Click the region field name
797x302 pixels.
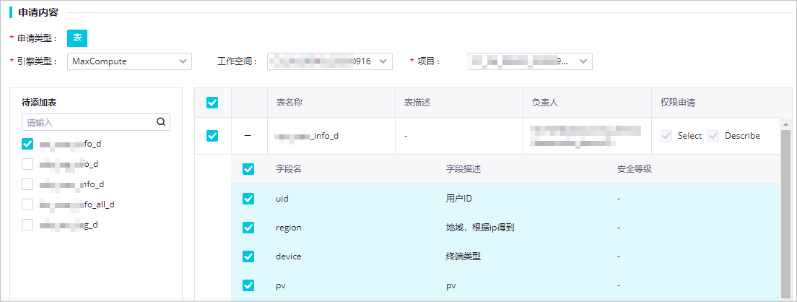coord(288,228)
